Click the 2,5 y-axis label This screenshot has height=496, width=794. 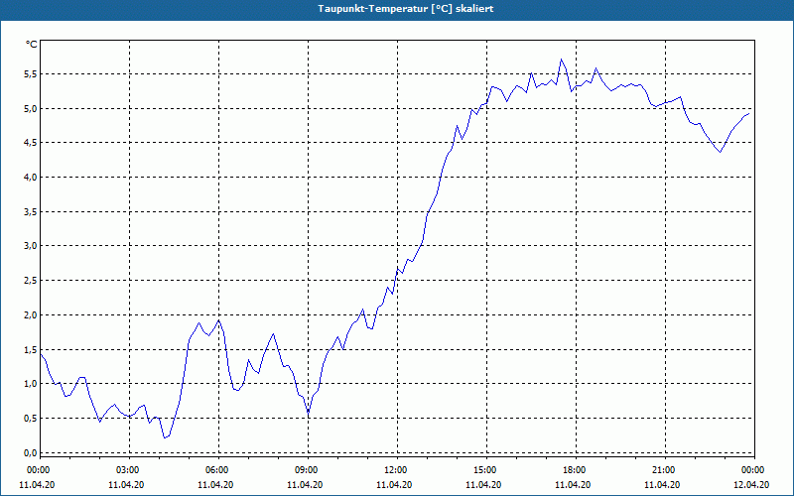tap(31, 281)
